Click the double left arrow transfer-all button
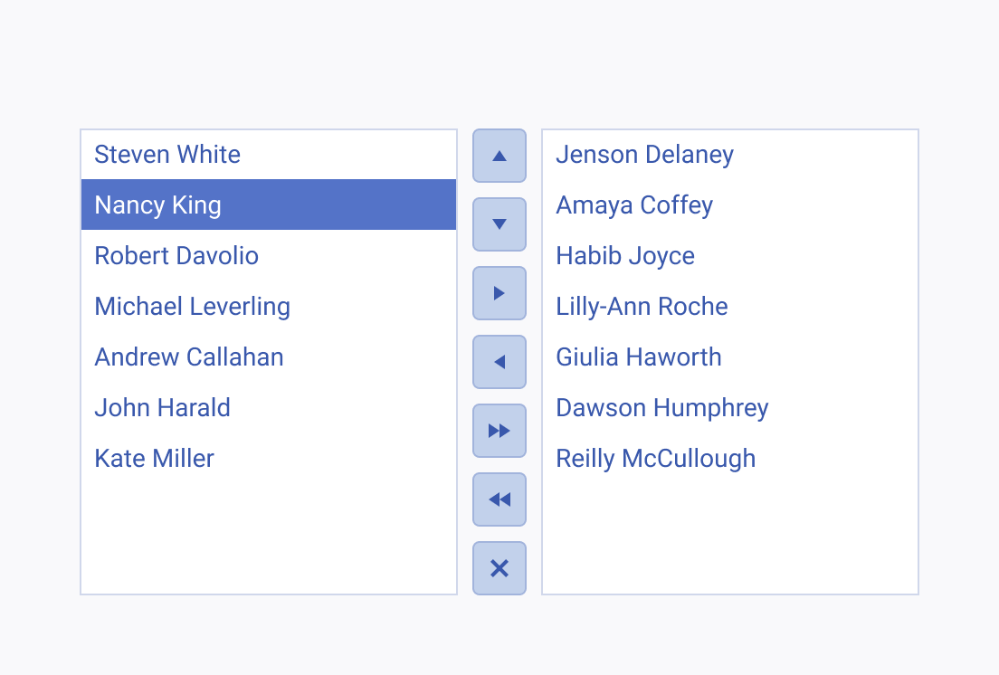 click(x=499, y=499)
